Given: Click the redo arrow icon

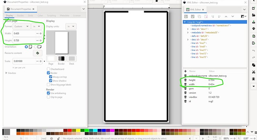Looking at the screenshot, I should (x=254, y=57).
